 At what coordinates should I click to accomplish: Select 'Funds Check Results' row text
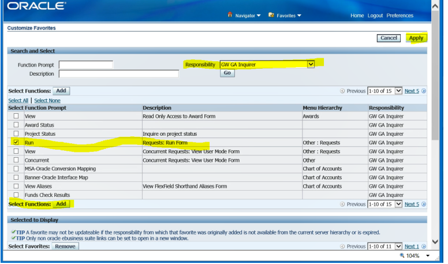(47, 195)
